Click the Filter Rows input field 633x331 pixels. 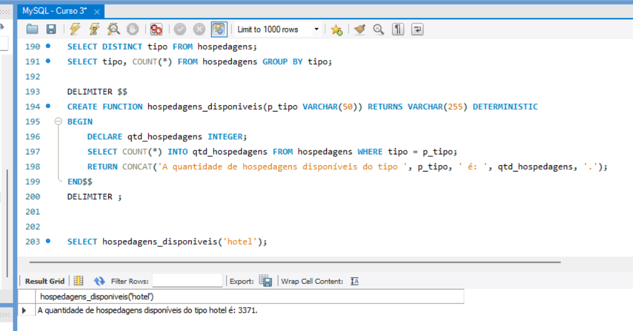point(187,281)
